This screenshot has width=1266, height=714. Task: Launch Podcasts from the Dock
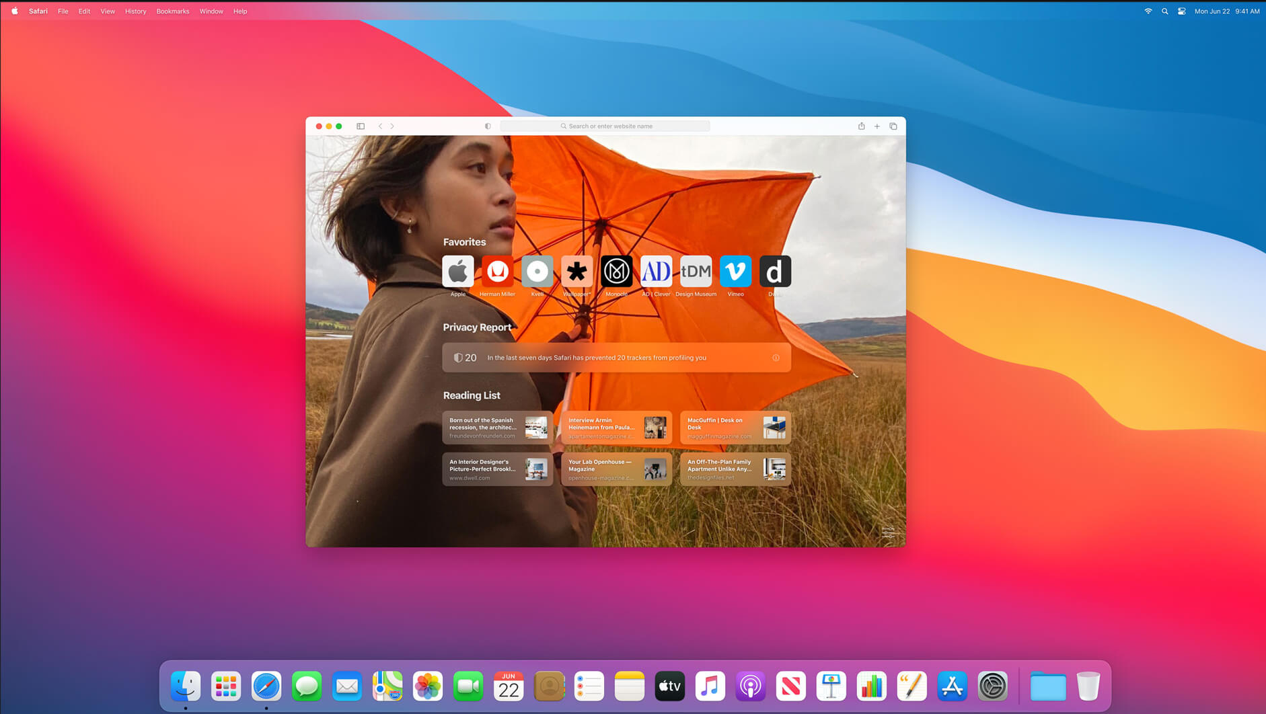tap(750, 686)
